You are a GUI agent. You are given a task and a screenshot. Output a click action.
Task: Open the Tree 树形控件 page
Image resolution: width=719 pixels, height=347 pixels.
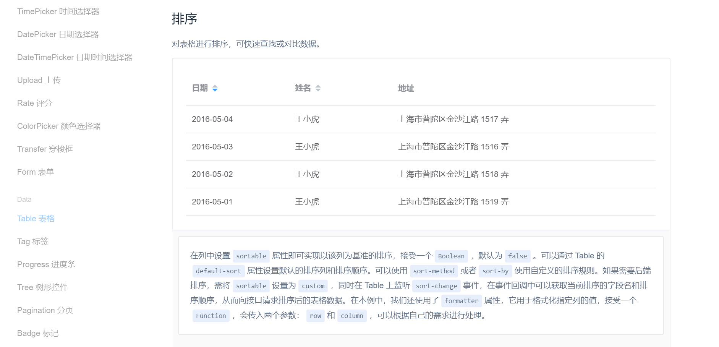pos(42,287)
